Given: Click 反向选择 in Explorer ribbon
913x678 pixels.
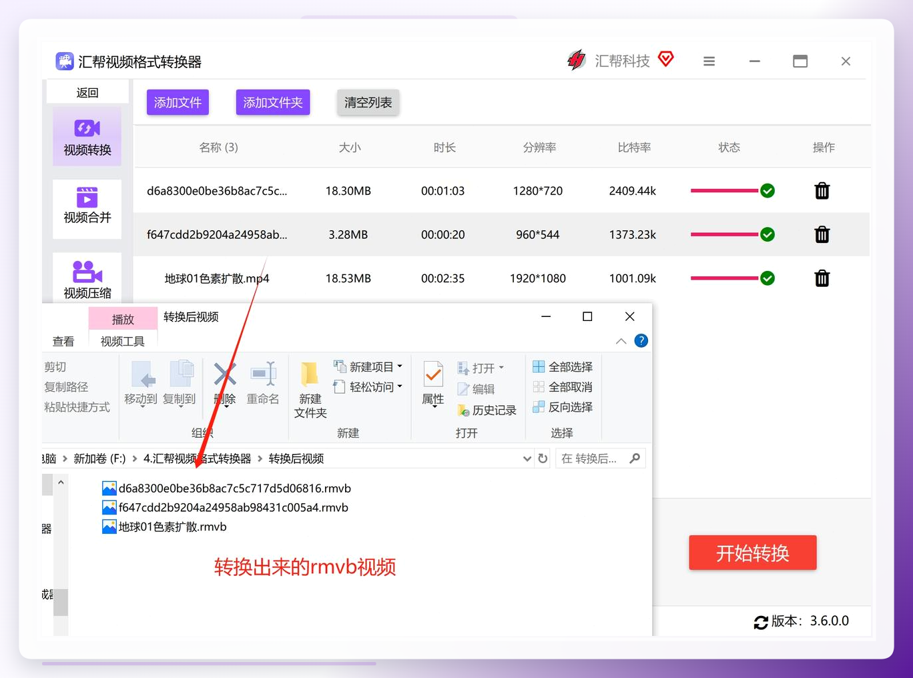Looking at the screenshot, I should [x=563, y=406].
